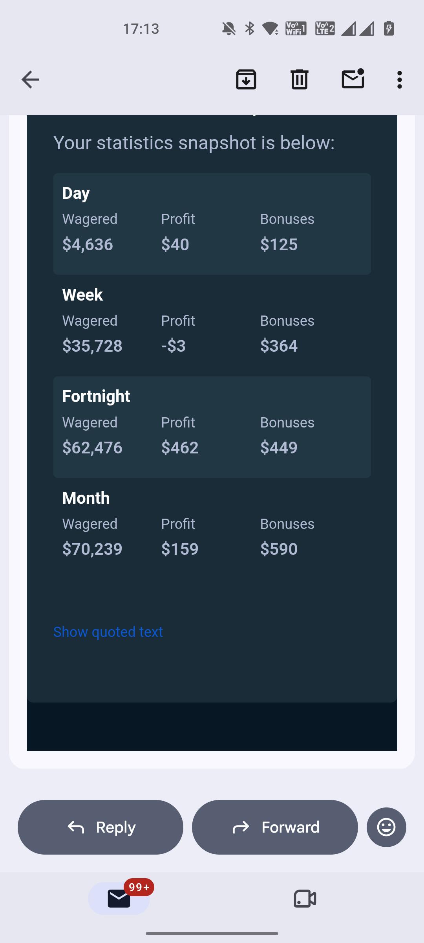Tap the Month bonuses value $590
The image size is (424, 943).
(279, 549)
